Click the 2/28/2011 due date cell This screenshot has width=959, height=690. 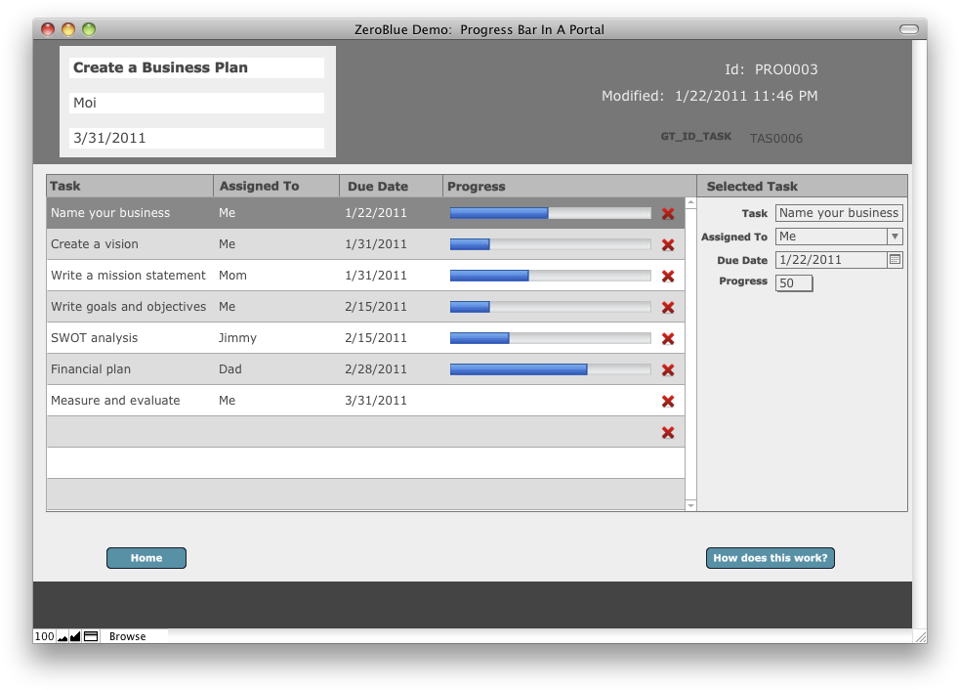[x=376, y=369]
